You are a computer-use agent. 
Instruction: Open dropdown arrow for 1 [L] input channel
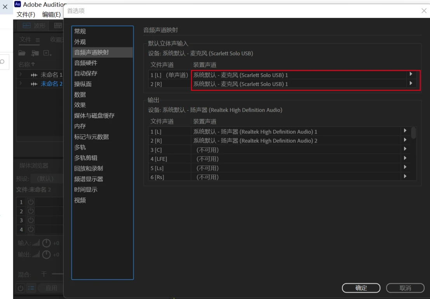coord(411,74)
